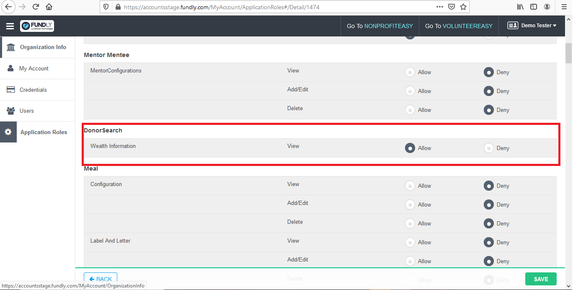Click the browser address bar

[276, 7]
